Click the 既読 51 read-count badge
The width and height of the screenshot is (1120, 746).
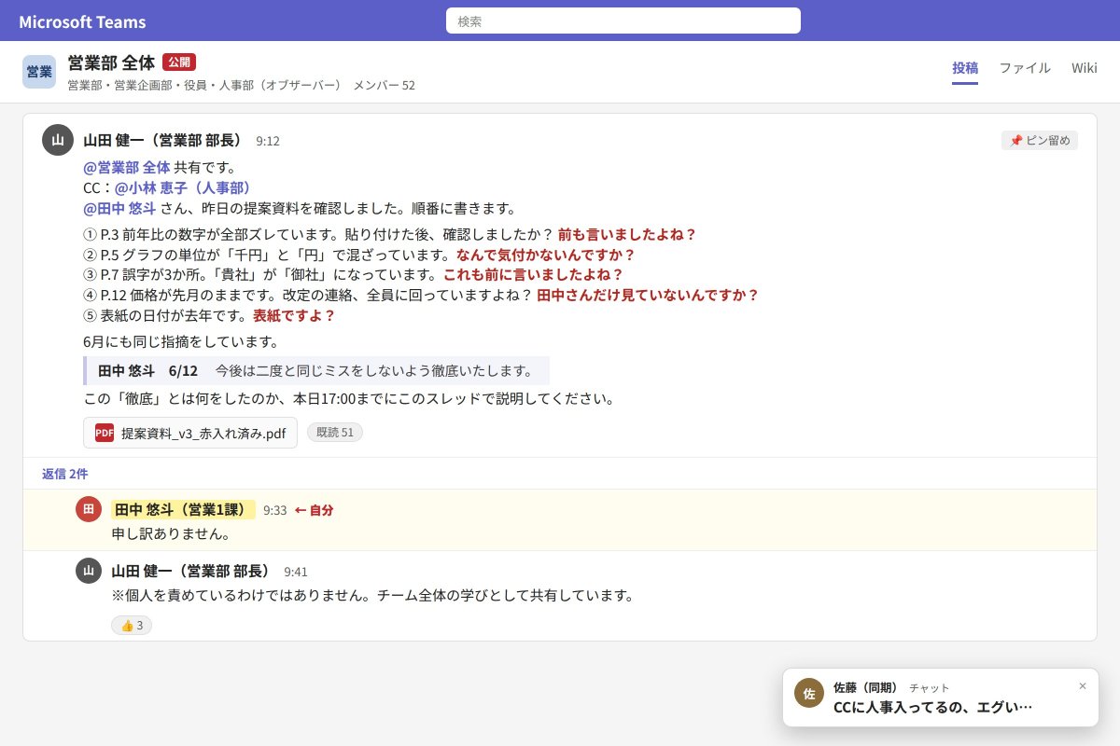[x=335, y=433]
